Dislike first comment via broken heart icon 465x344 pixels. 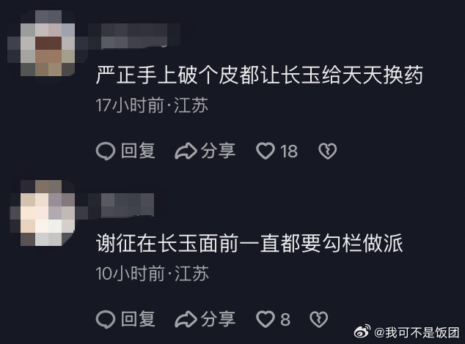tap(327, 151)
